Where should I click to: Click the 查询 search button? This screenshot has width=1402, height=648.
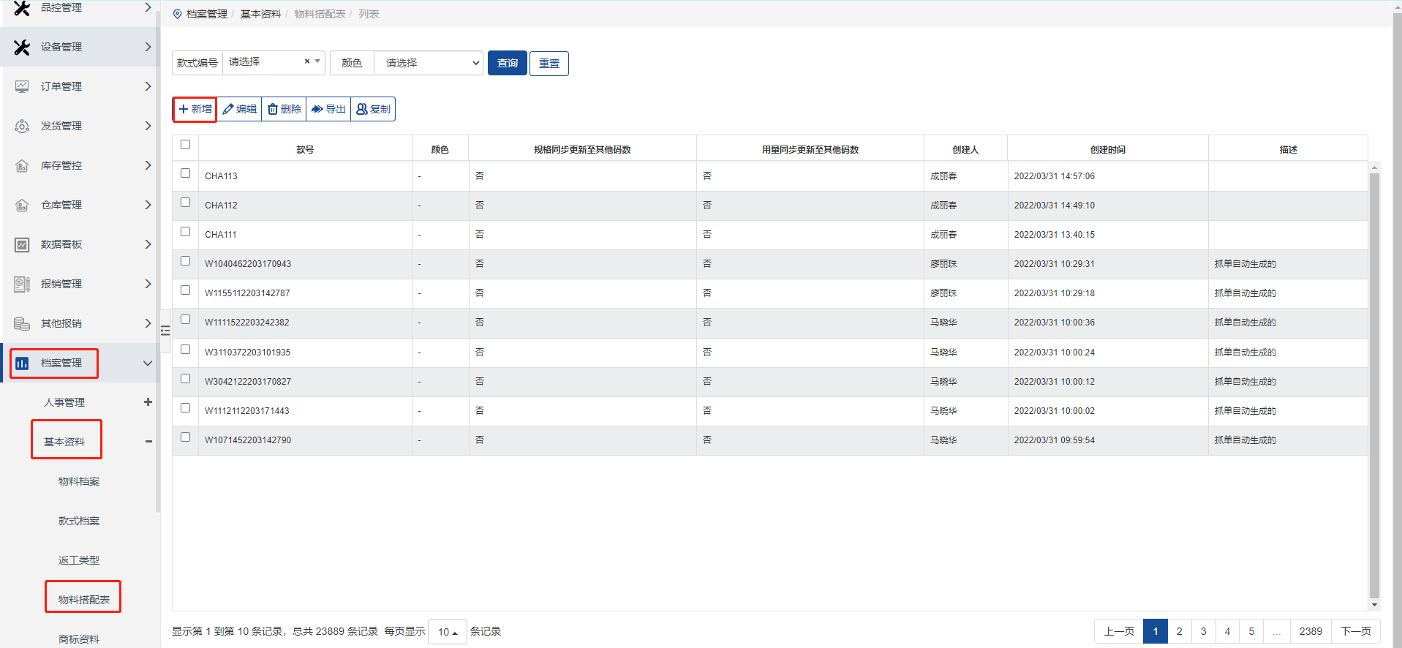(507, 63)
